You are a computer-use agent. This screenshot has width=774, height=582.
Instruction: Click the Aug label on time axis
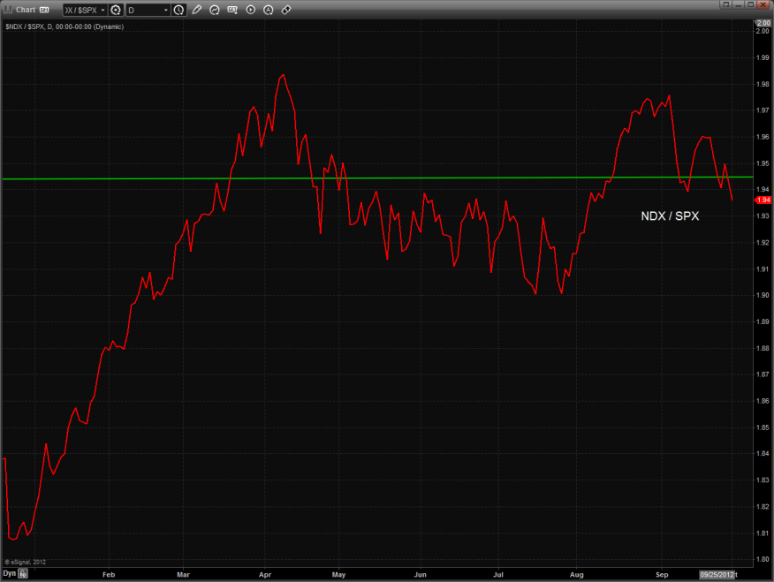pyautogui.click(x=577, y=575)
